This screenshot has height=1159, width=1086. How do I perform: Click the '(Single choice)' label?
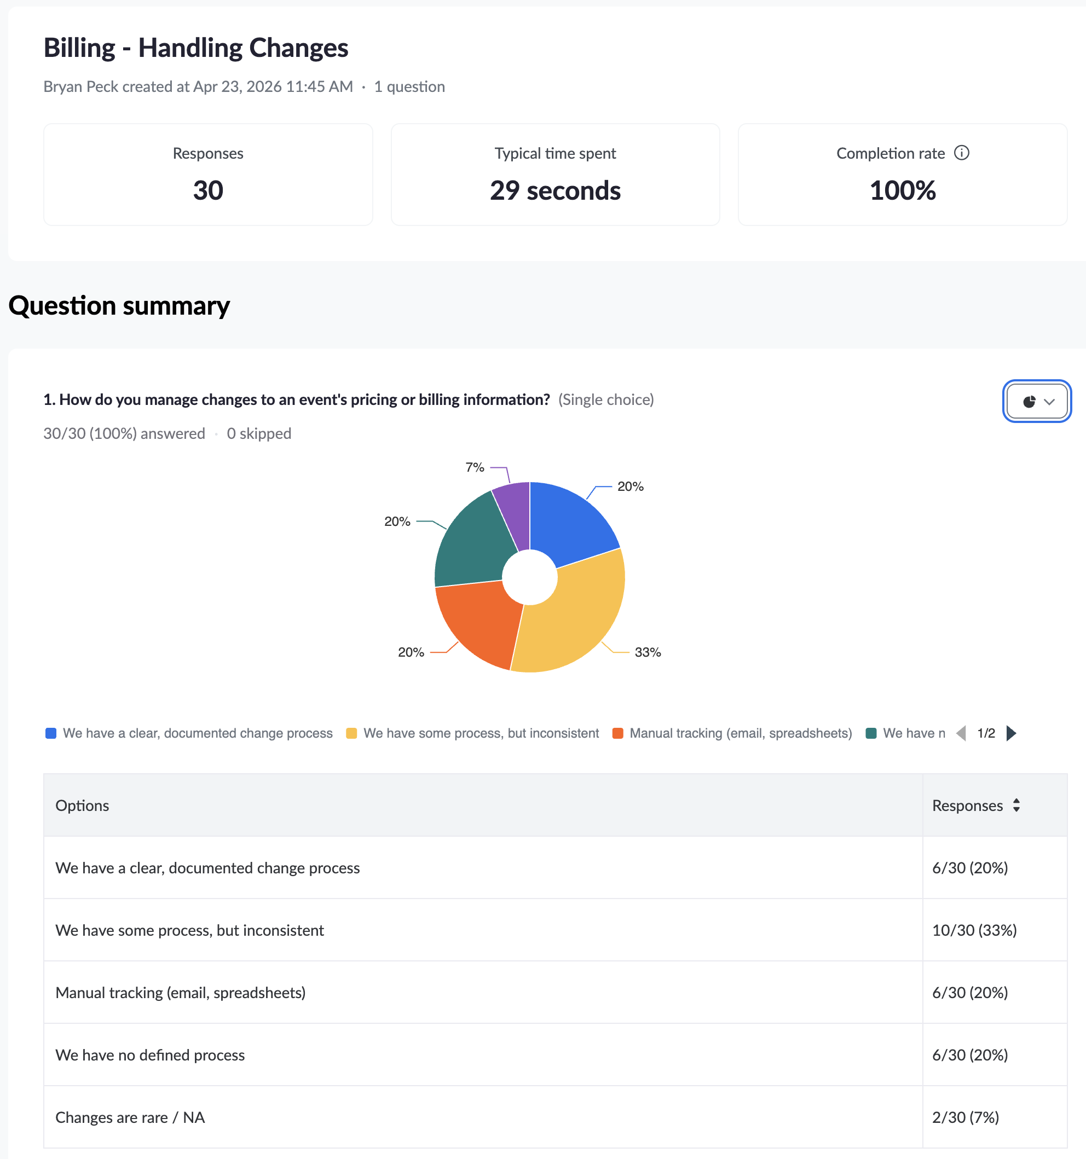click(606, 399)
